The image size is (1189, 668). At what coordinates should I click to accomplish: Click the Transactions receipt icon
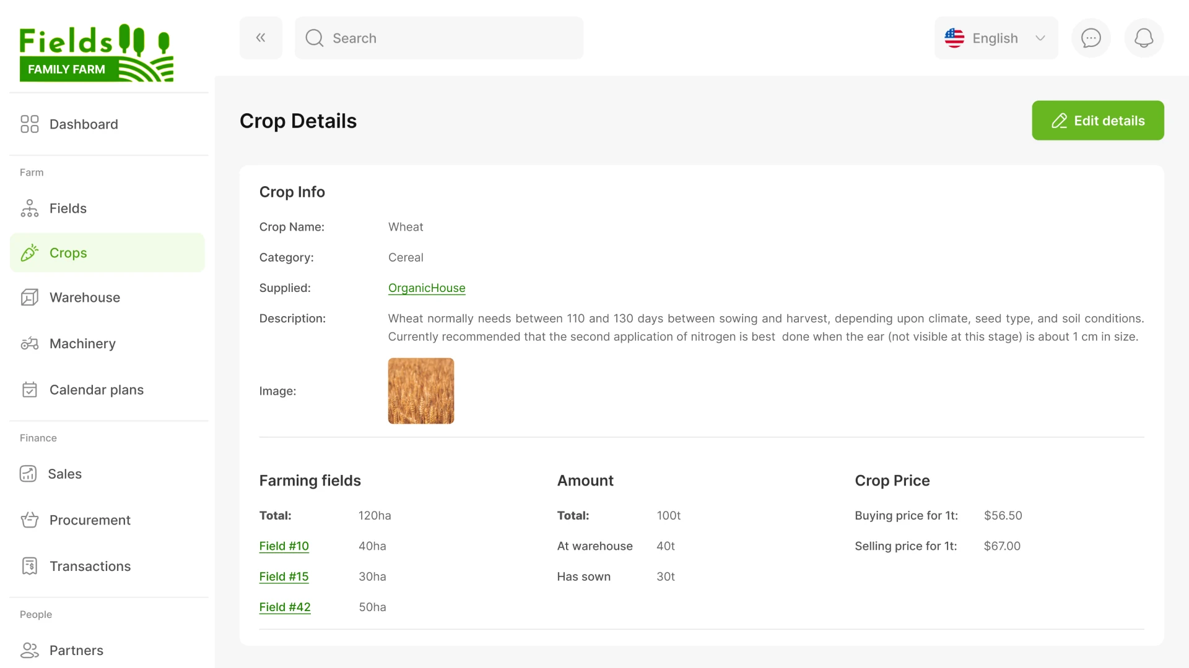click(x=29, y=566)
